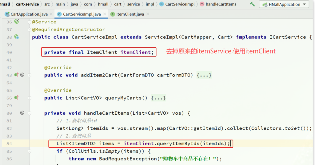This screenshot has width=315, height=165.
Task: Click the Spring bean gutter icon at line 36
Action: pos(16,22)
